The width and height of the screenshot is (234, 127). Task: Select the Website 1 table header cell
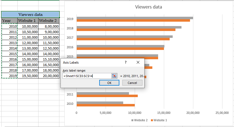pyautogui.click(x=28, y=21)
